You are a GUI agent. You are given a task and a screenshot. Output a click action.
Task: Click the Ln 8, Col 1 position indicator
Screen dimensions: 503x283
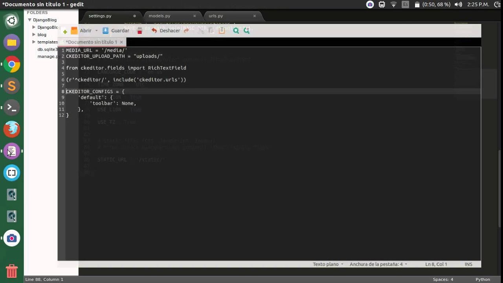(x=436, y=264)
